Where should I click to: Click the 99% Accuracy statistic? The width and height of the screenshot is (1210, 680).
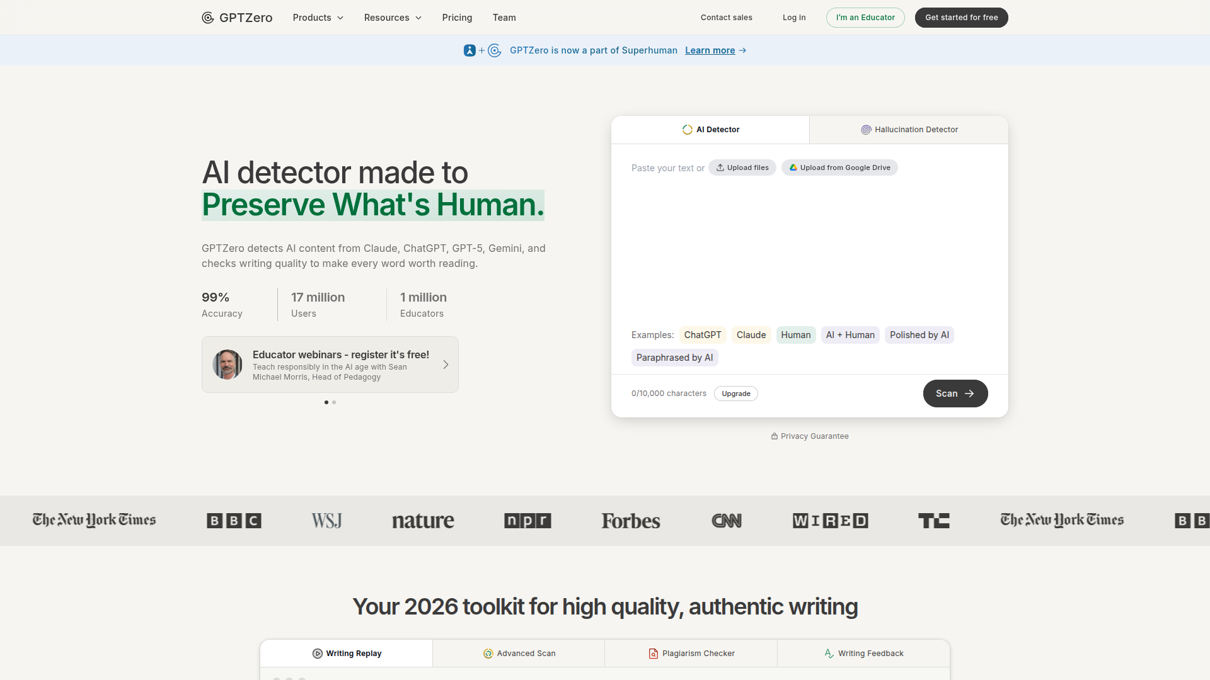tap(222, 305)
